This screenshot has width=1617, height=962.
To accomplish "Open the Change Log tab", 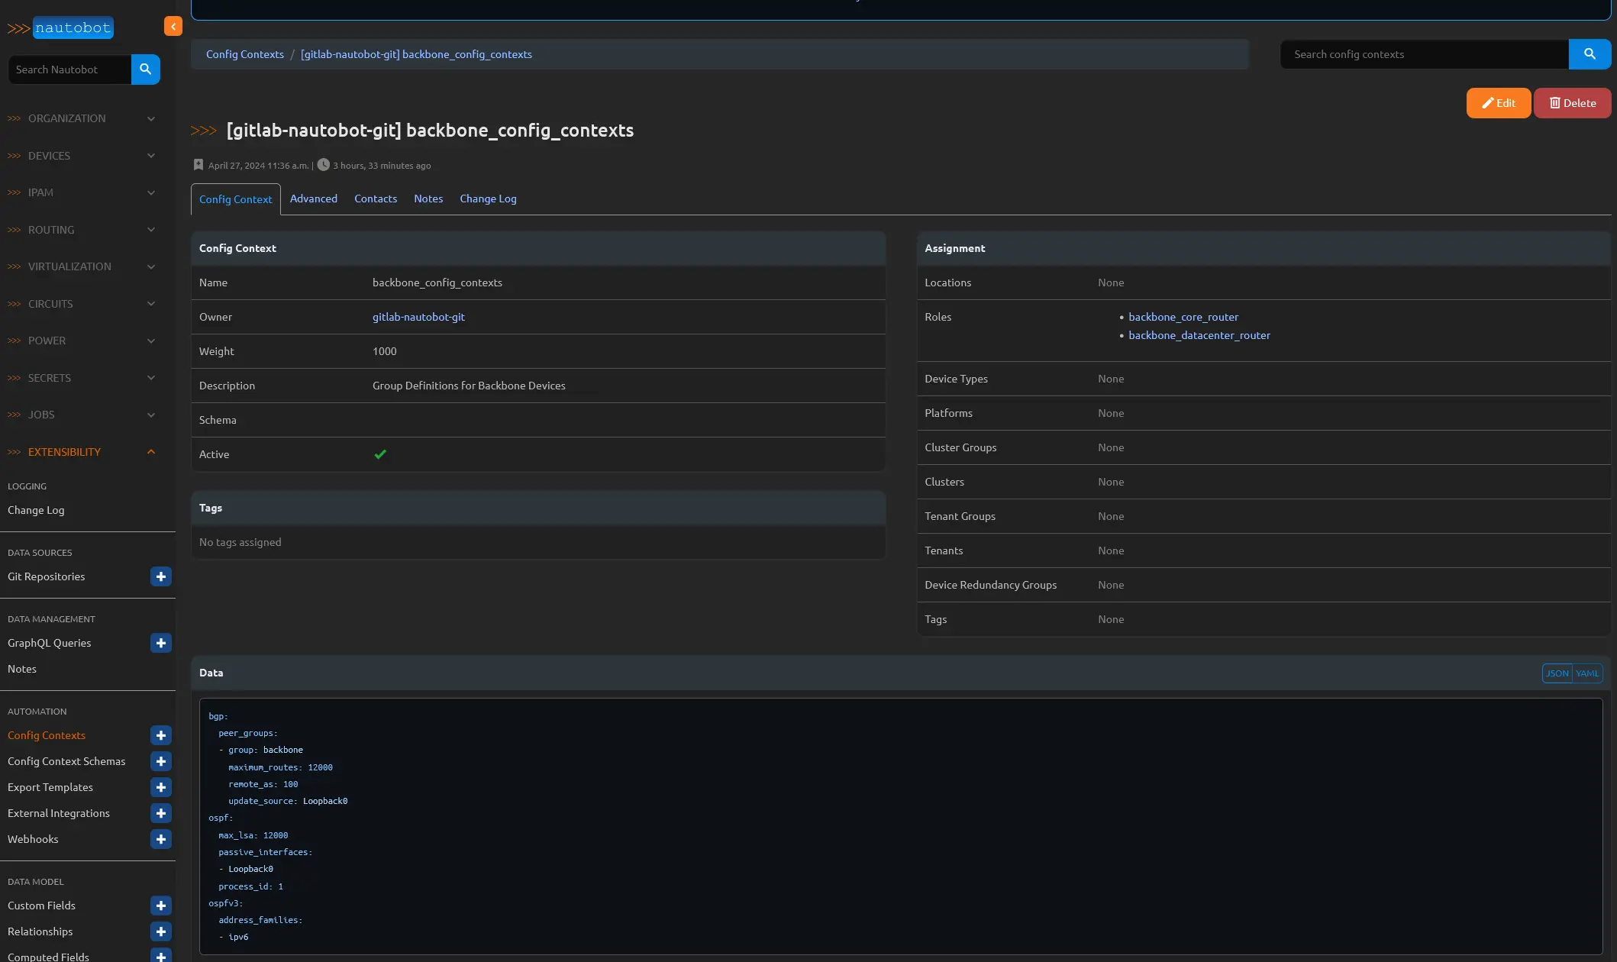I will pyautogui.click(x=488, y=199).
